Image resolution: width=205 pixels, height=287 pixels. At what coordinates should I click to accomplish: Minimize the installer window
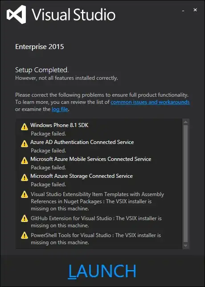pos(183,11)
